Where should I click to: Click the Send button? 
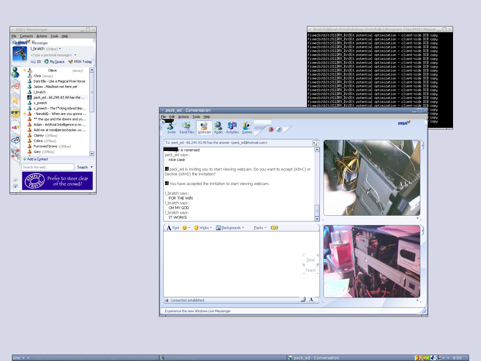click(x=311, y=260)
